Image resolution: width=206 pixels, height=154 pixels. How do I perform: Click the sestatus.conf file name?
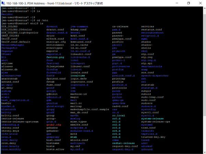tap(152, 30)
